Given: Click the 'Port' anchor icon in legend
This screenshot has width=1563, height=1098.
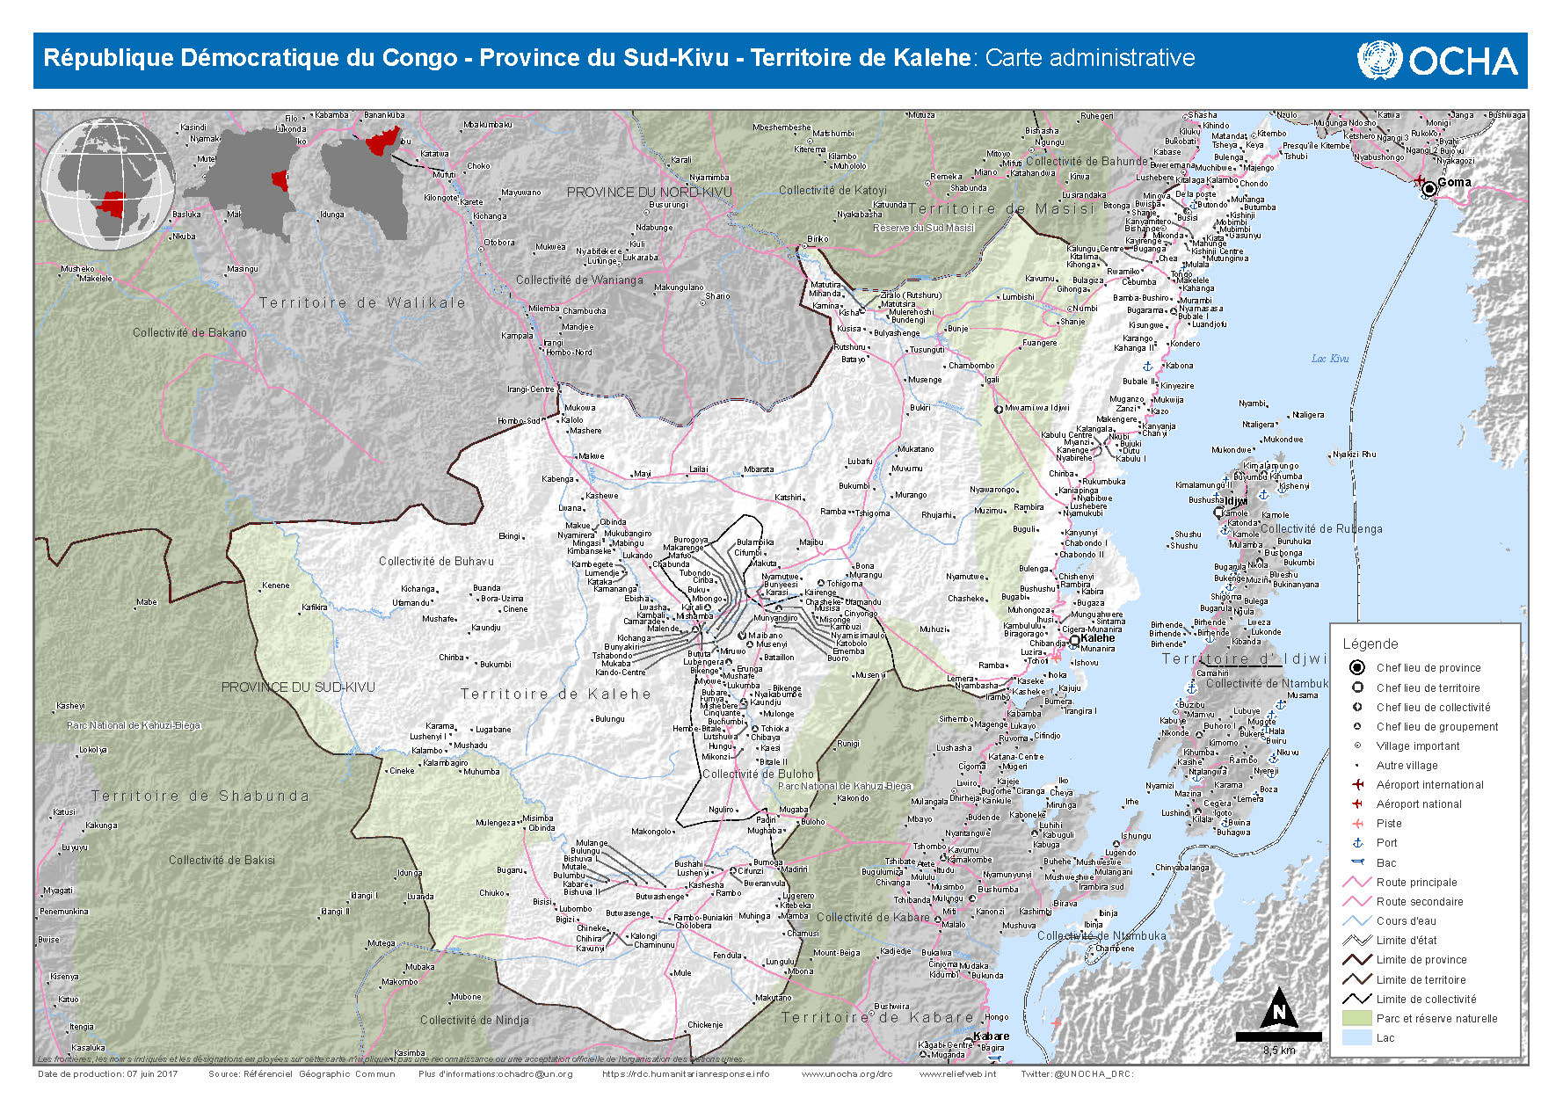Looking at the screenshot, I should click(1357, 842).
